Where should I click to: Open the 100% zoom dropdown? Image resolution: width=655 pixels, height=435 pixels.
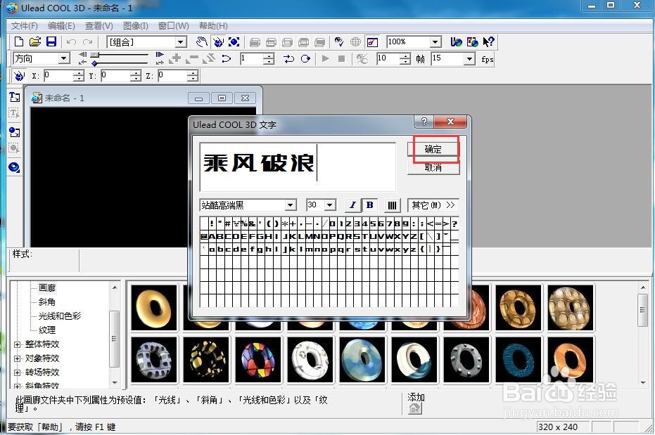click(435, 41)
